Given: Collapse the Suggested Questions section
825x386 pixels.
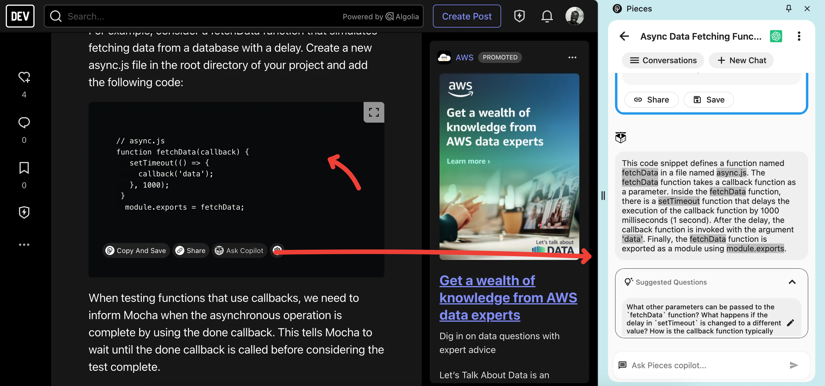Looking at the screenshot, I should [792, 282].
